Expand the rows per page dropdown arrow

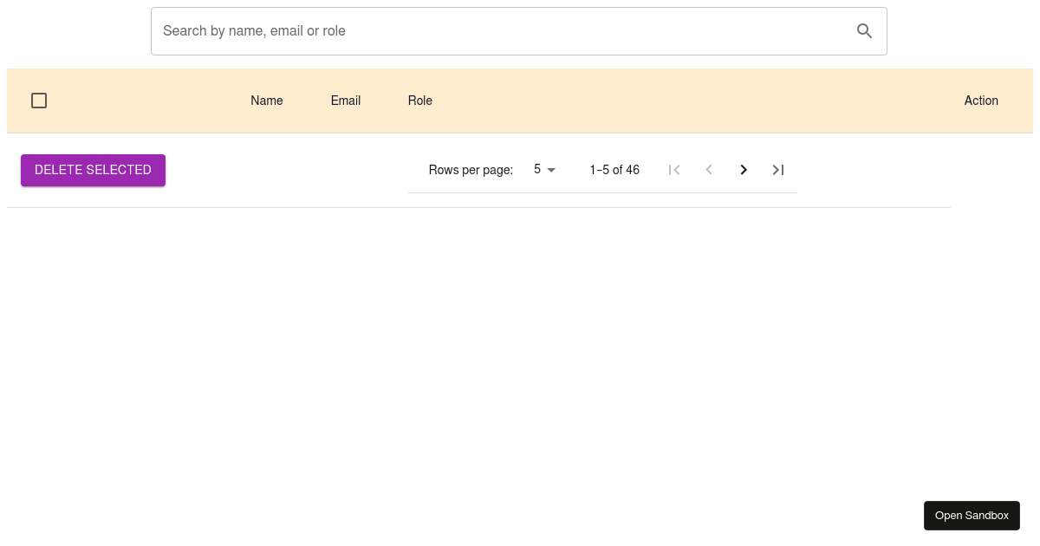551,170
